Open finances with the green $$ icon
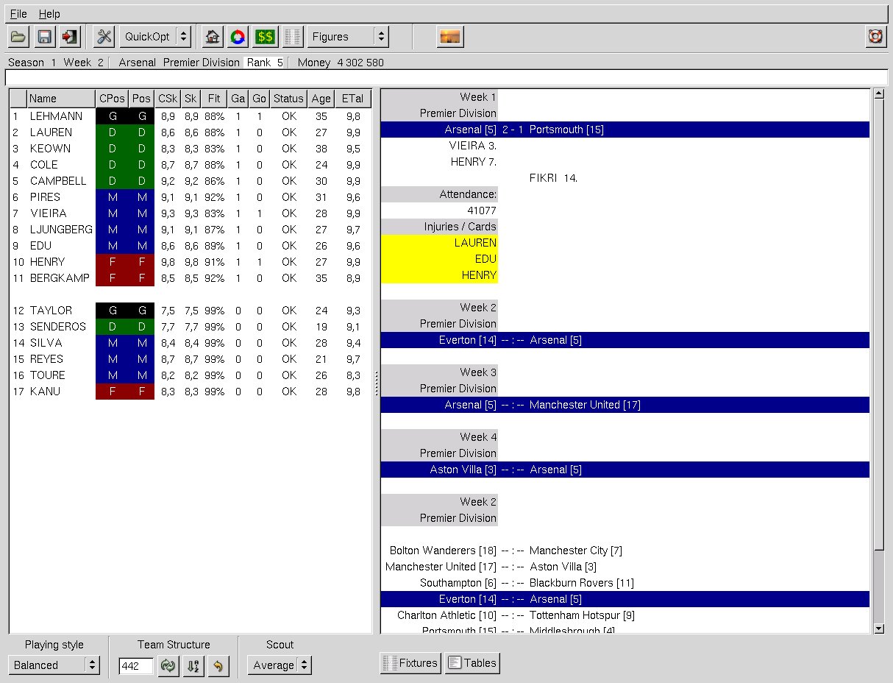The width and height of the screenshot is (893, 683). (265, 37)
